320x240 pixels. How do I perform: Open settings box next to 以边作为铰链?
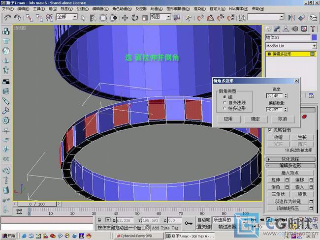[311, 202]
